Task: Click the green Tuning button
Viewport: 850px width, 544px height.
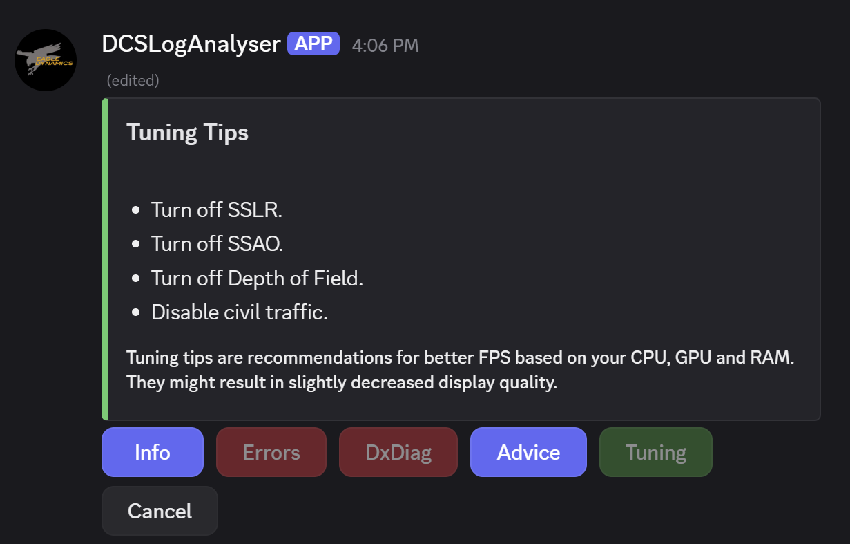Action: click(656, 452)
